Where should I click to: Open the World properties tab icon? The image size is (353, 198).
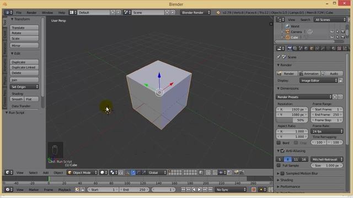point(306,48)
